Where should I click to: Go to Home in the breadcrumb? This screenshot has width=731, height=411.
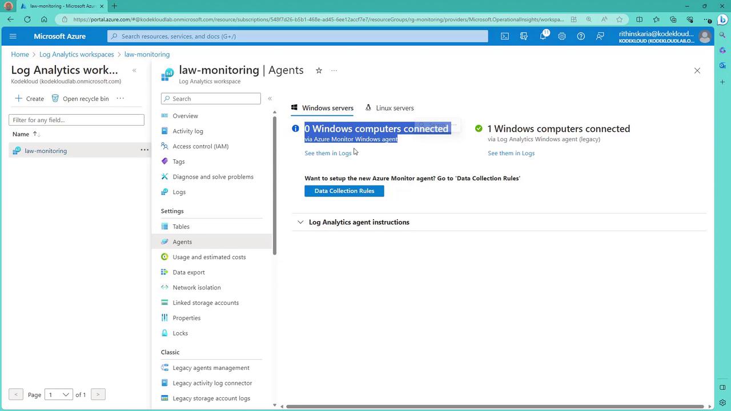pyautogui.click(x=20, y=54)
